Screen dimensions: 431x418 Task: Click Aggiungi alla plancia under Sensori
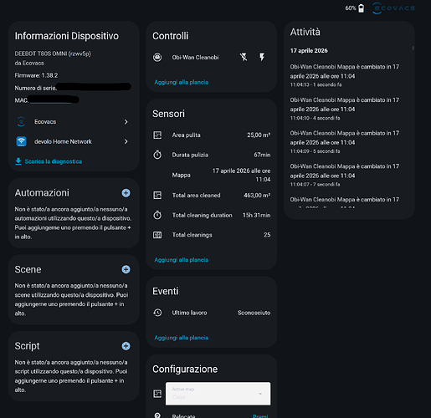[182, 260]
